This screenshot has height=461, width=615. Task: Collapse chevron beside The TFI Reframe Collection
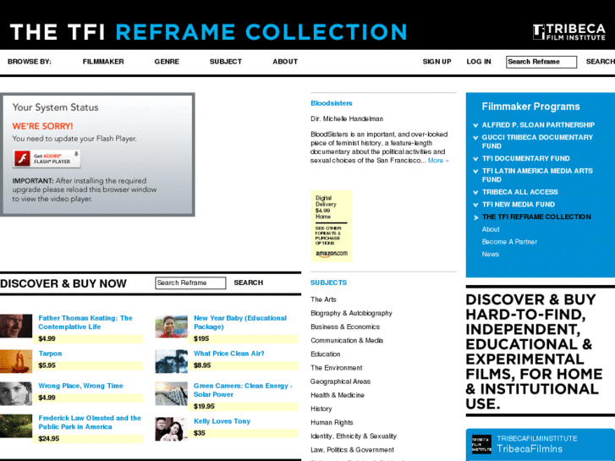[x=475, y=217]
